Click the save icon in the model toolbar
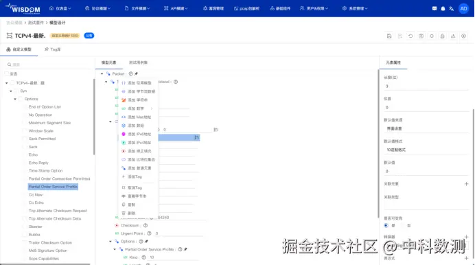Viewport: 475px width, 265px height. (389, 36)
